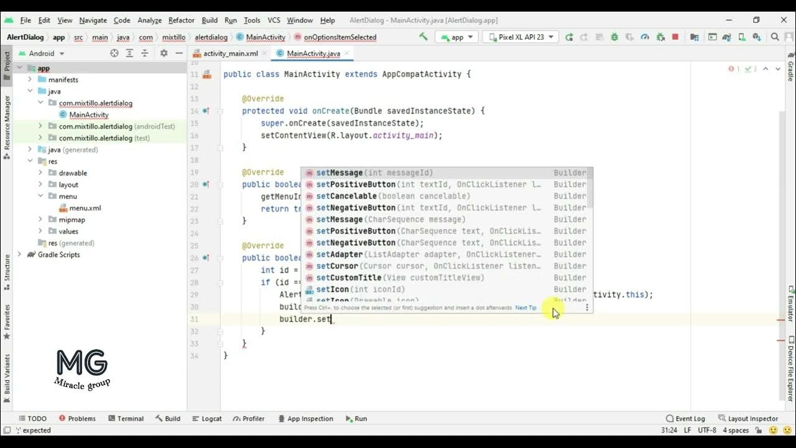Screen dimensions: 796x448
Task: Expand the manifests folder
Action: (30, 80)
